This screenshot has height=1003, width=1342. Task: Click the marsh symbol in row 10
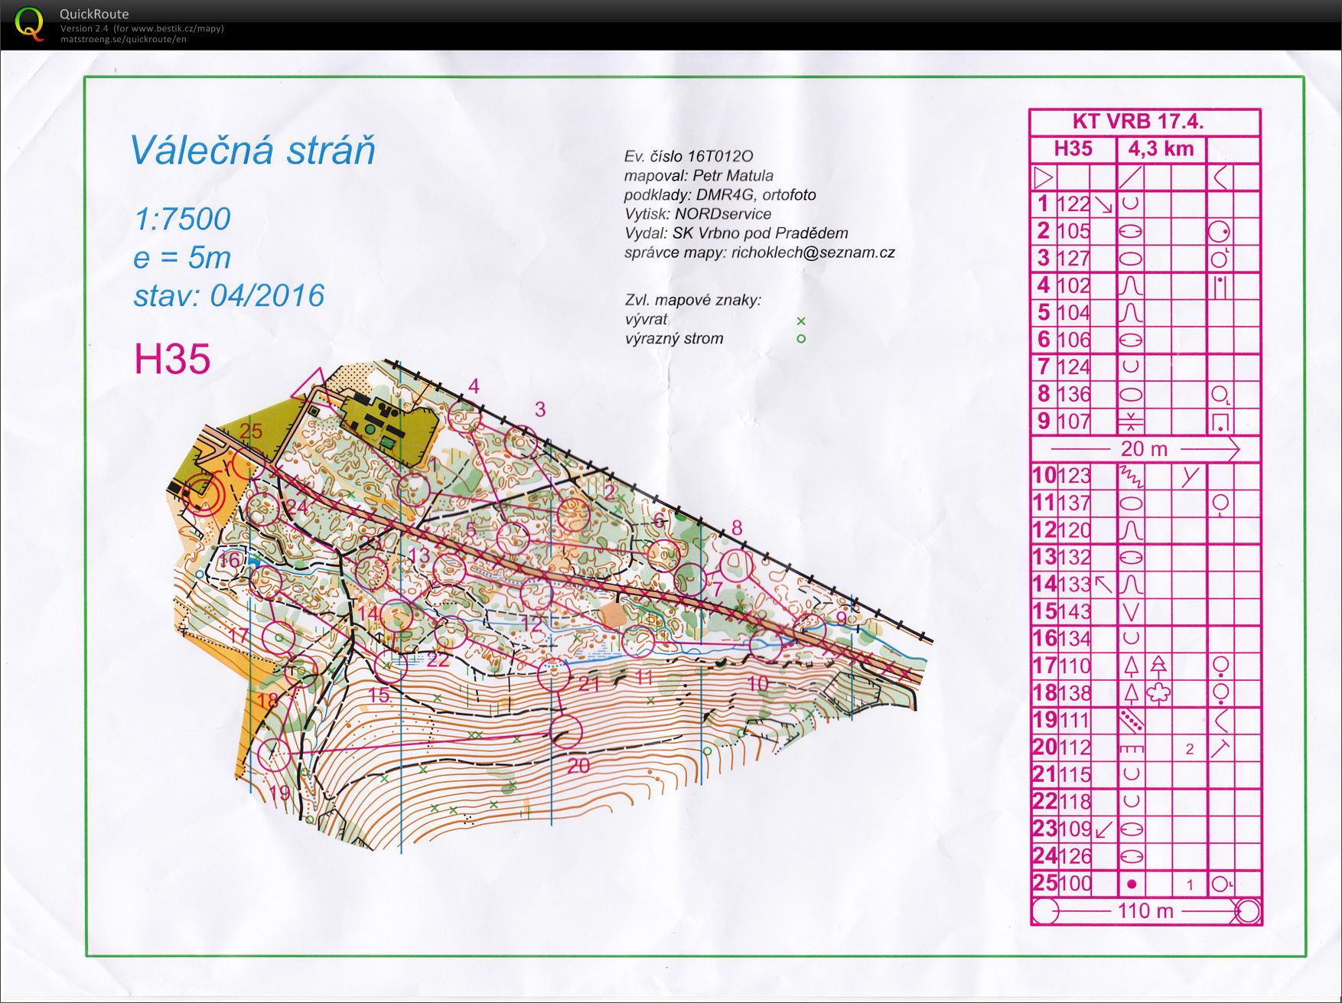pos(1131,477)
